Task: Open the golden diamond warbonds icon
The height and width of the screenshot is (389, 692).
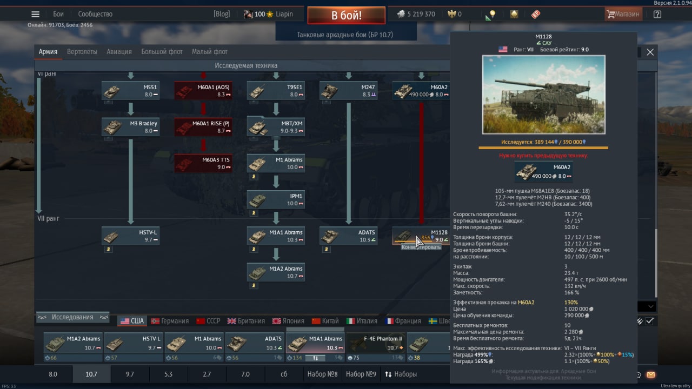Action: pos(514,14)
